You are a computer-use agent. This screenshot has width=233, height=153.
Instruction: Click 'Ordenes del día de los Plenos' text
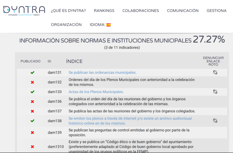point(132,82)
